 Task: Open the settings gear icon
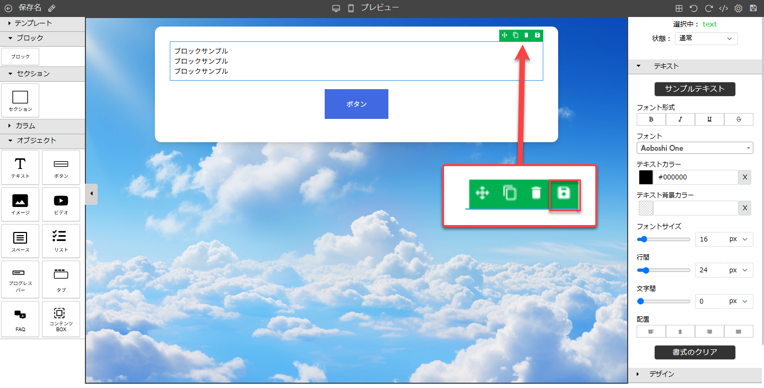pos(738,8)
